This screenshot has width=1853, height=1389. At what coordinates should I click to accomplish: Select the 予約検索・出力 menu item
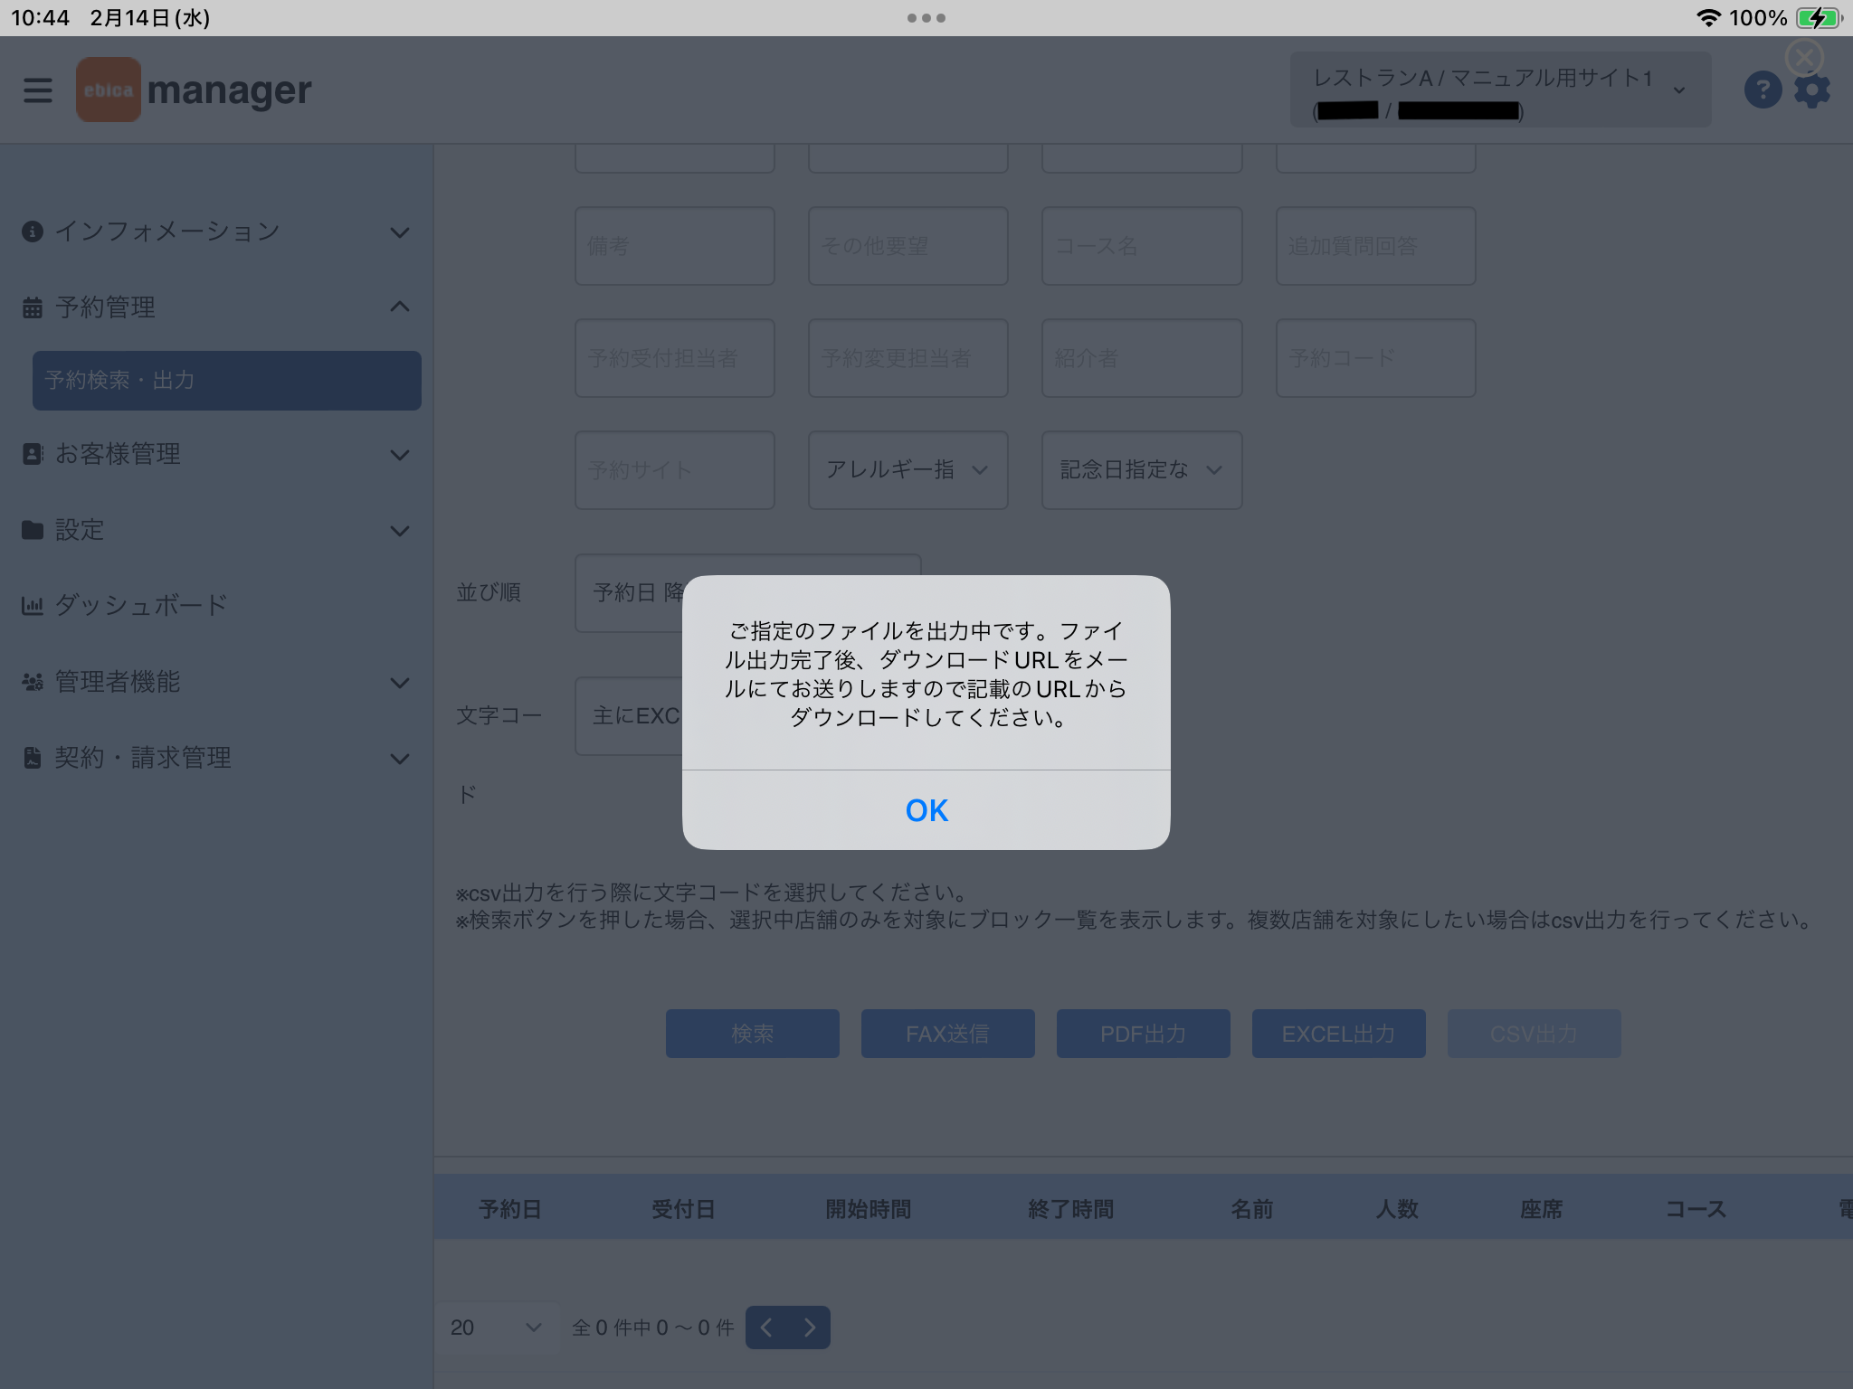pyautogui.click(x=227, y=381)
